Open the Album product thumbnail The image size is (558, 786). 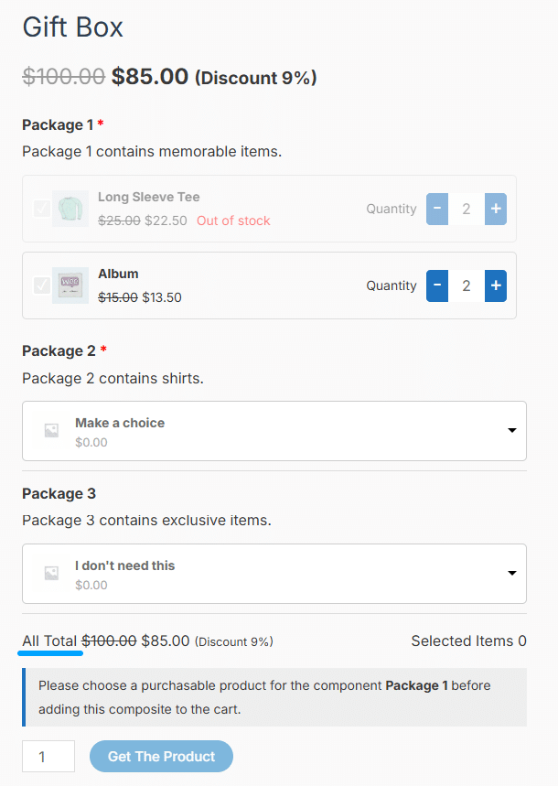70,285
